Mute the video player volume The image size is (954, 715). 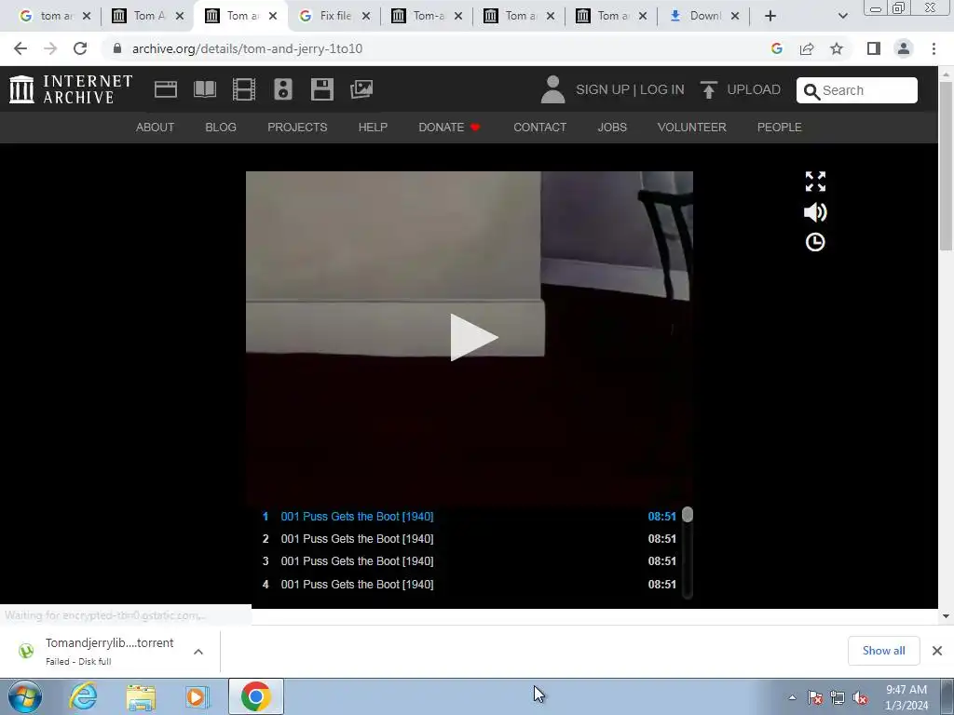click(x=815, y=212)
